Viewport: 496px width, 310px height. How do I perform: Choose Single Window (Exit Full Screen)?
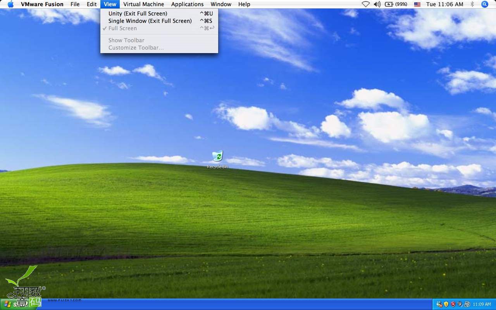click(159, 21)
